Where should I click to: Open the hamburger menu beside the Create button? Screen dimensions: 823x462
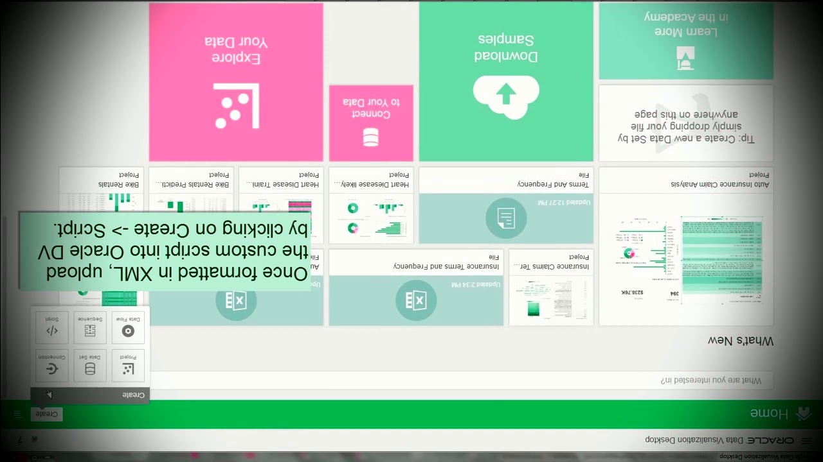(x=17, y=414)
